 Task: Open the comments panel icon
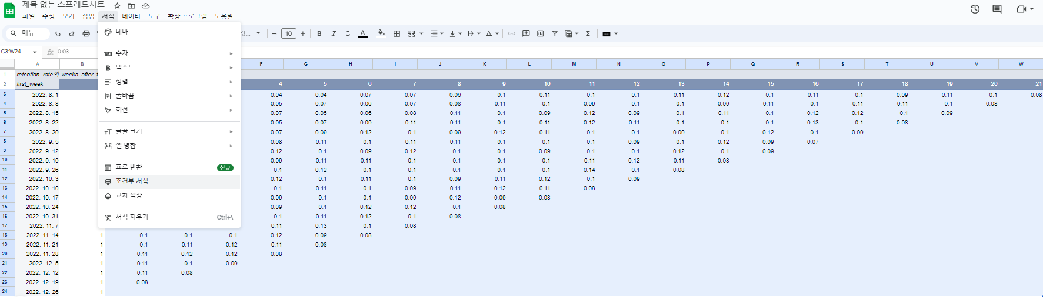(x=997, y=9)
